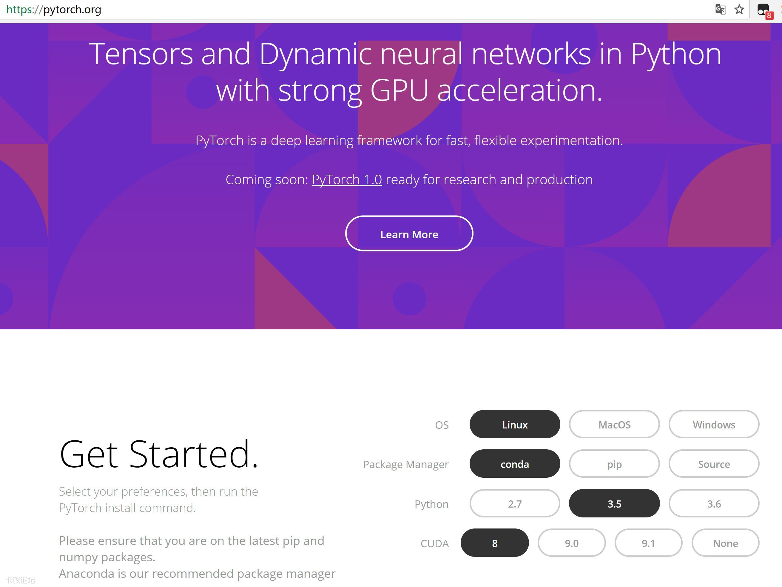Select Python version 2.7
The width and height of the screenshot is (782, 587).
(514, 504)
